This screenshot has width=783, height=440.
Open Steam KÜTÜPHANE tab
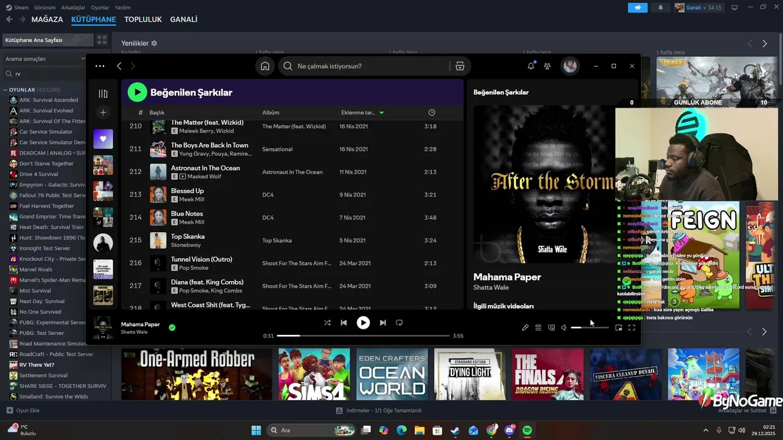click(x=94, y=19)
